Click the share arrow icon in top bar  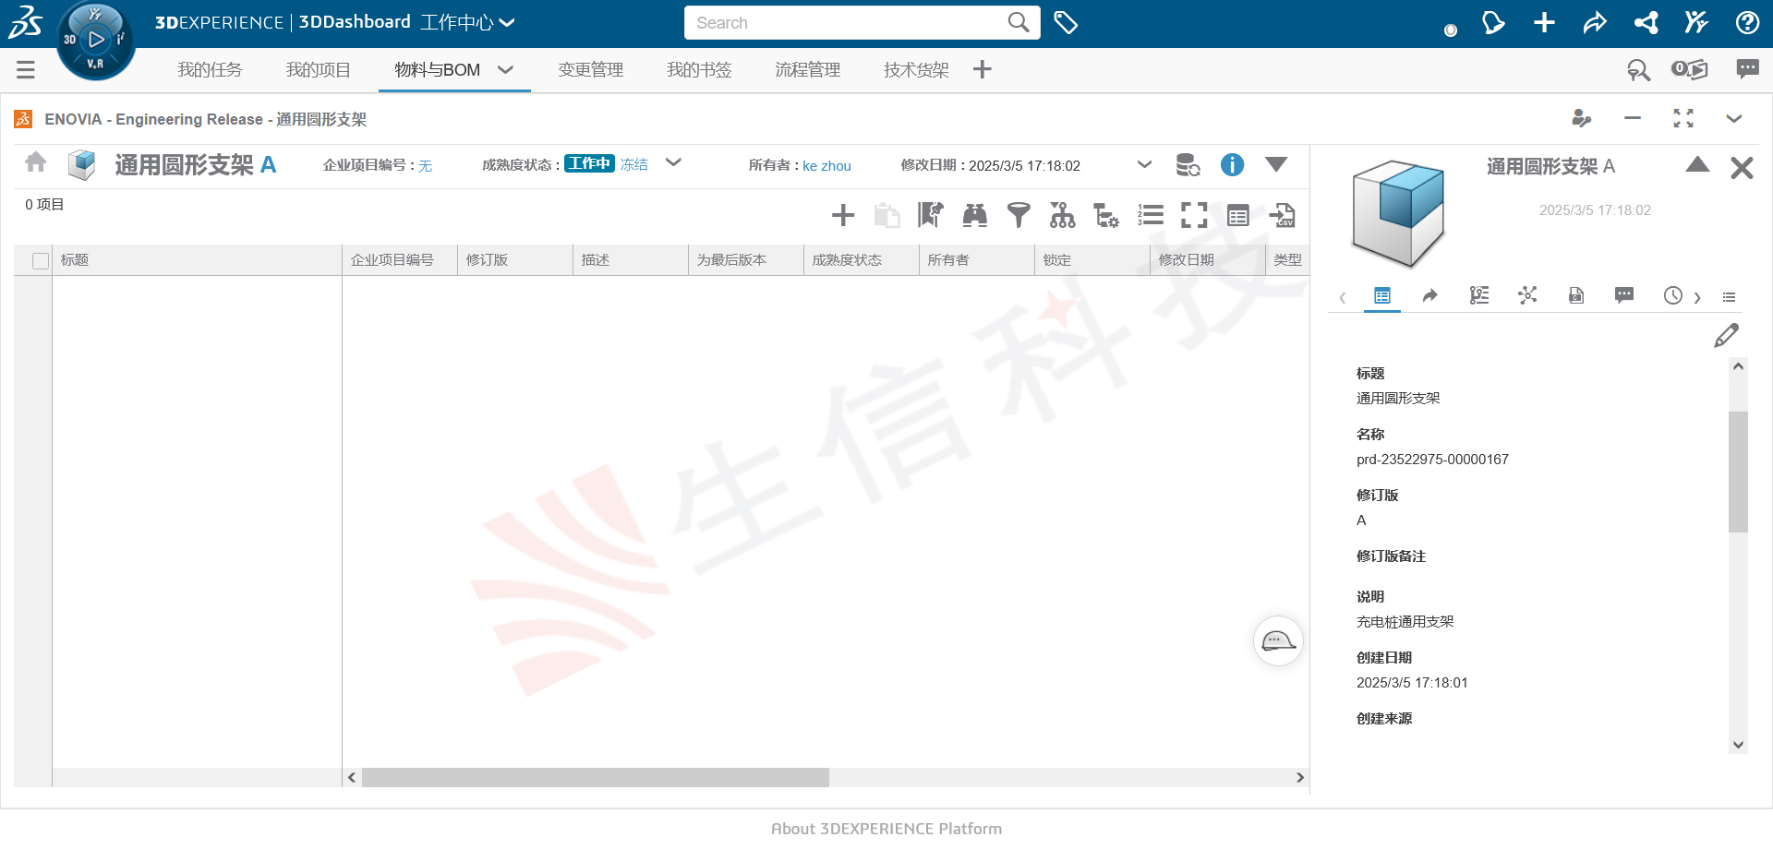(1595, 22)
